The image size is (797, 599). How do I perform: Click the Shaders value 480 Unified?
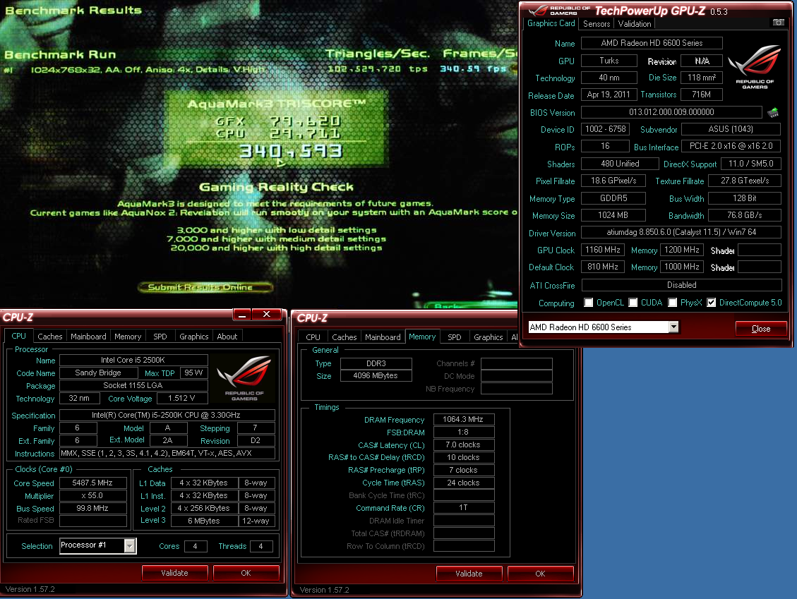[x=620, y=164]
